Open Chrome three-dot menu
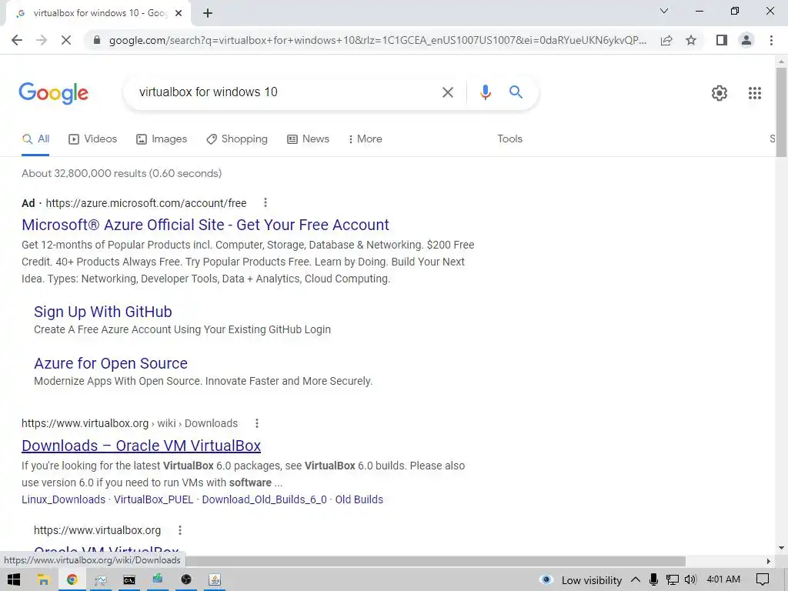The height and width of the screenshot is (591, 788). pyautogui.click(x=771, y=40)
